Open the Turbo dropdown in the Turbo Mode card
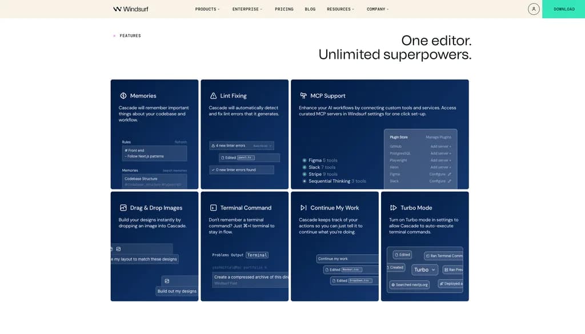 click(424, 269)
